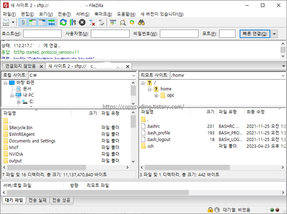Screen dimensions: 287x214
Task: Search files with binoculars icon
Action: [141, 22]
